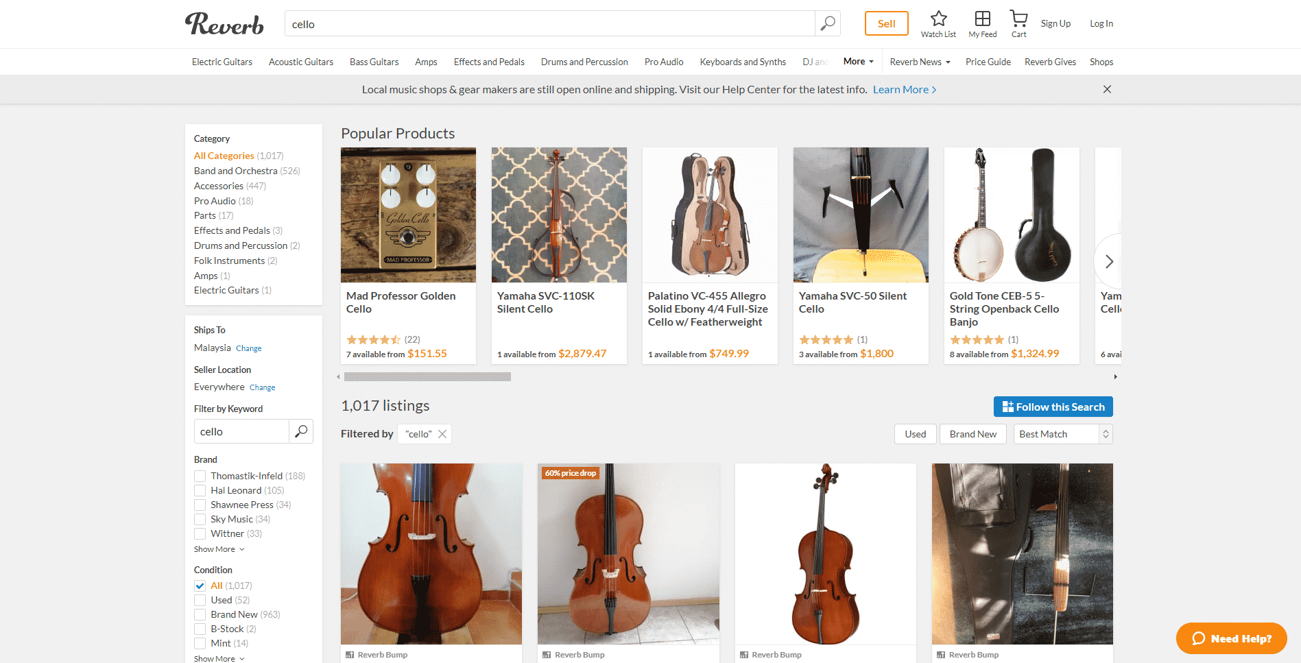Check the Thomastik-Infeld brand checkbox
The image size is (1301, 663).
(200, 476)
